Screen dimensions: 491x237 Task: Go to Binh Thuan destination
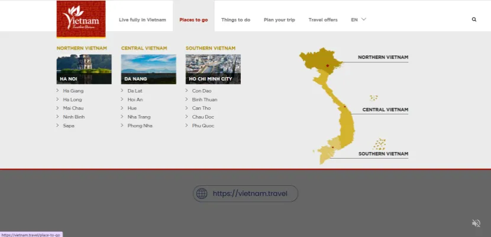click(205, 100)
